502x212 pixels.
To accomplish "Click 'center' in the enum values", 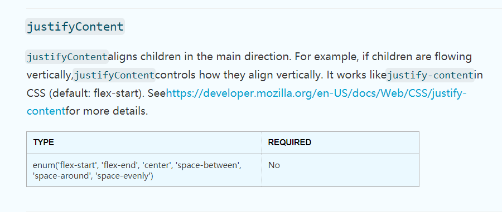I will (157, 165).
